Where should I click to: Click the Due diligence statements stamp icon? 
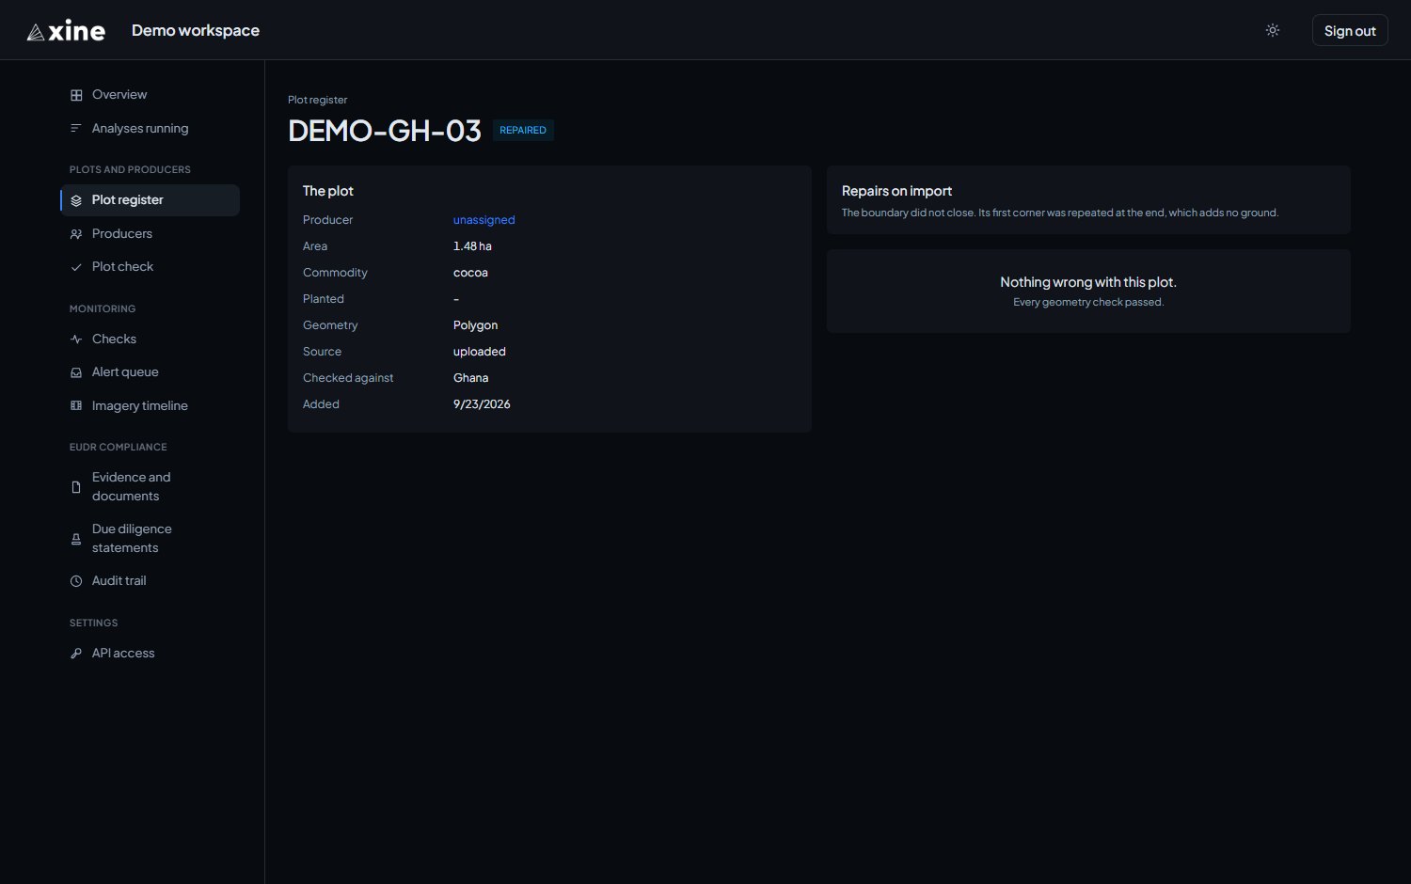(x=76, y=539)
